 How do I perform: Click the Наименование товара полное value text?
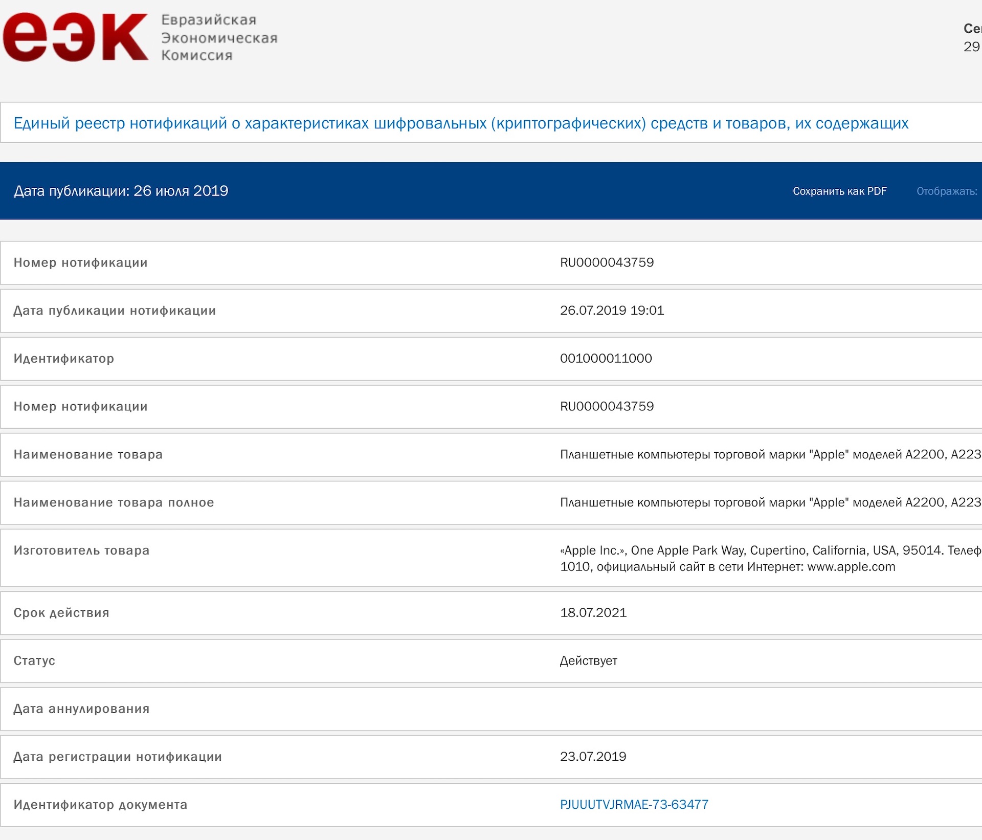770,502
